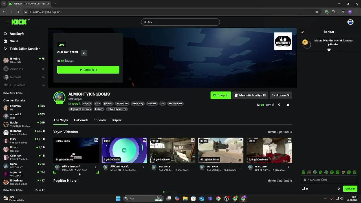The width and height of the screenshot is (361, 203).
Task: Switch to the Klipler tab
Action: (x=117, y=120)
